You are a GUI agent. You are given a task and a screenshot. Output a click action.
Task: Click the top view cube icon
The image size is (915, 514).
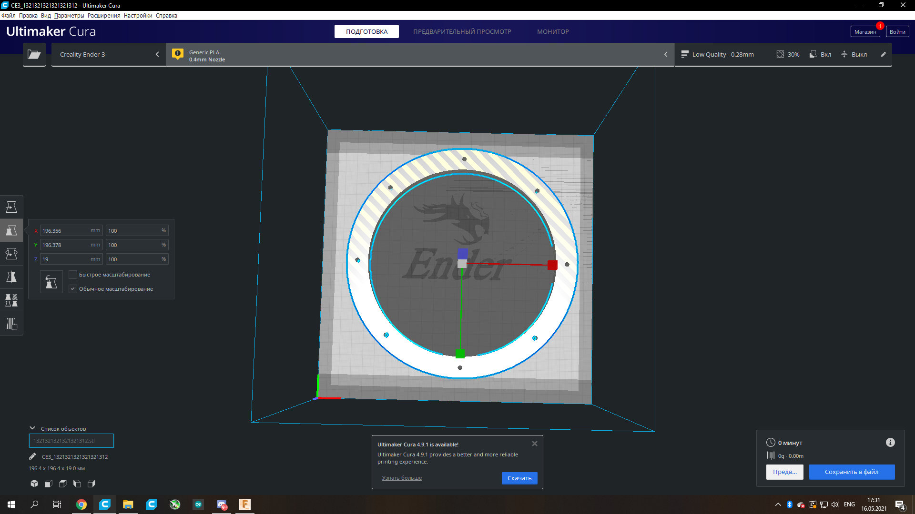[x=63, y=484]
